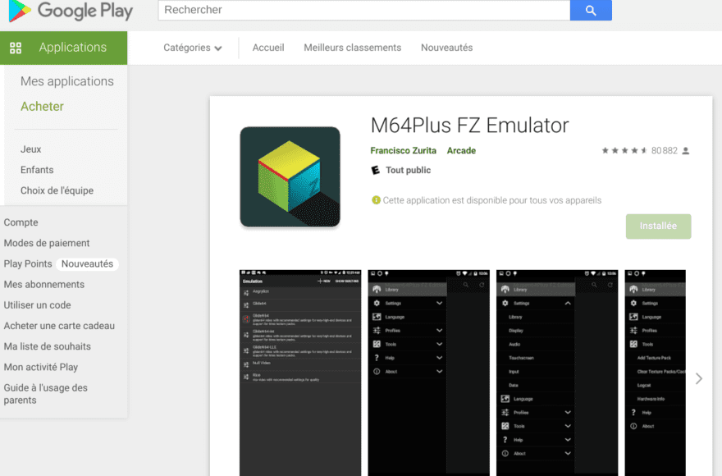722x476 pixels.
Task: Click the availability info icon
Action: tap(376, 200)
